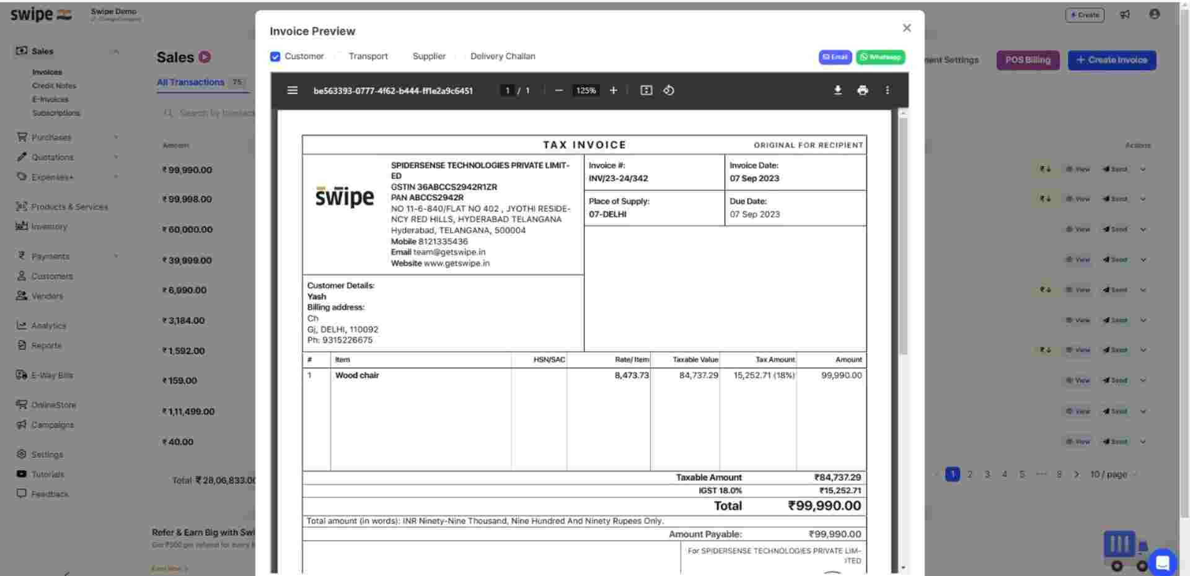Collapse the Sales sidebar section
The width and height of the screenshot is (1190, 576).
tap(116, 51)
